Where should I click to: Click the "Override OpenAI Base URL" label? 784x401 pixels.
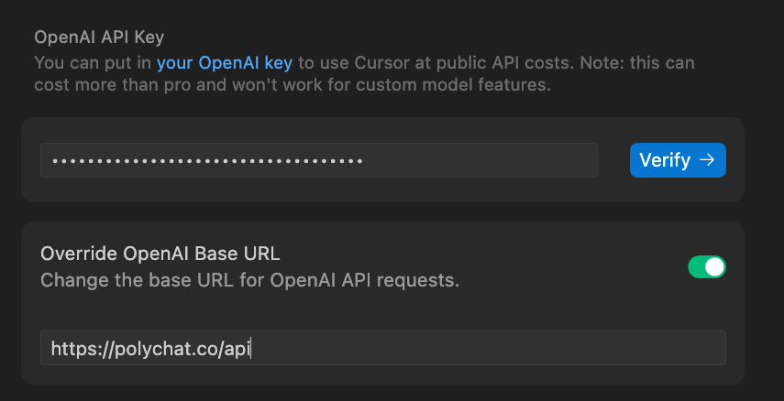coord(160,254)
